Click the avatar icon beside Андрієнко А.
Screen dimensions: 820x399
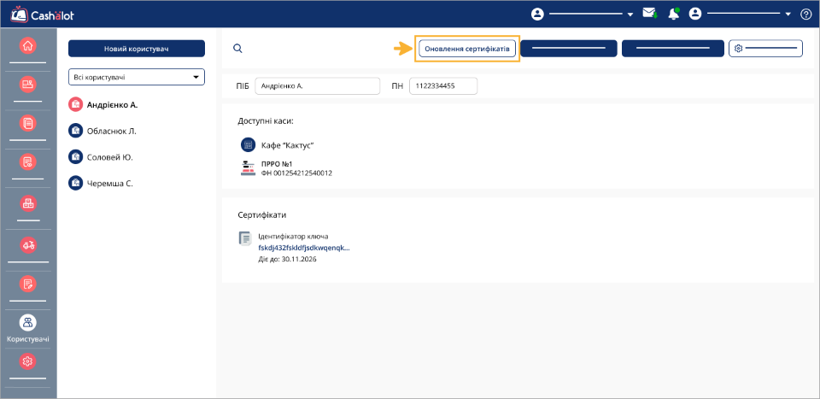(75, 104)
